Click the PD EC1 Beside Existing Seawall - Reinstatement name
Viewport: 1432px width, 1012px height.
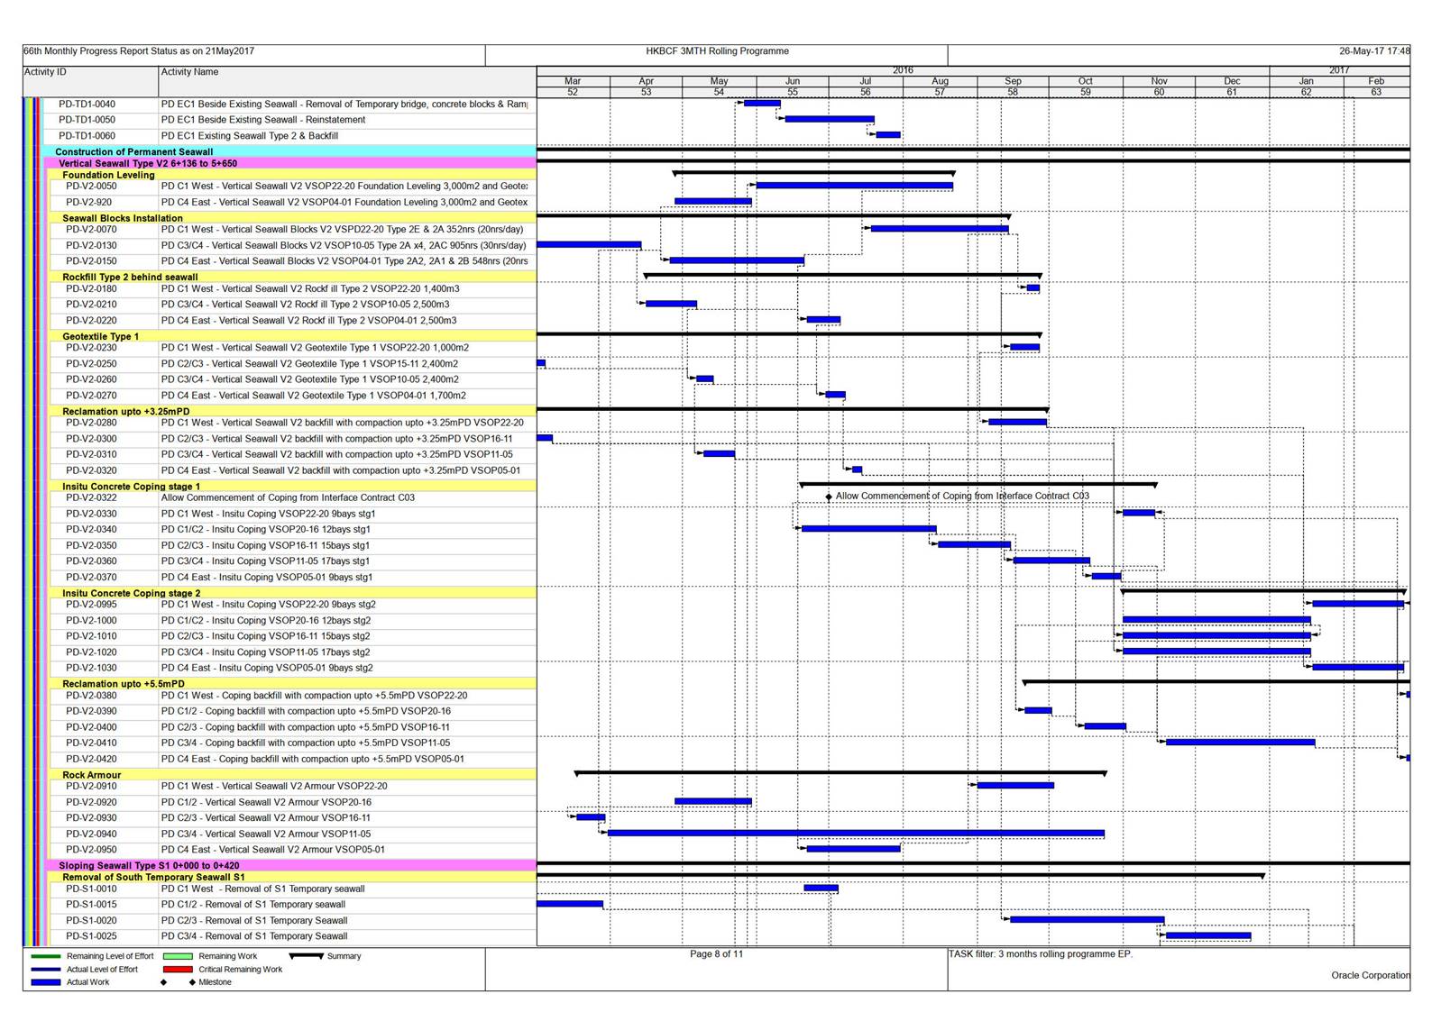[x=263, y=120]
